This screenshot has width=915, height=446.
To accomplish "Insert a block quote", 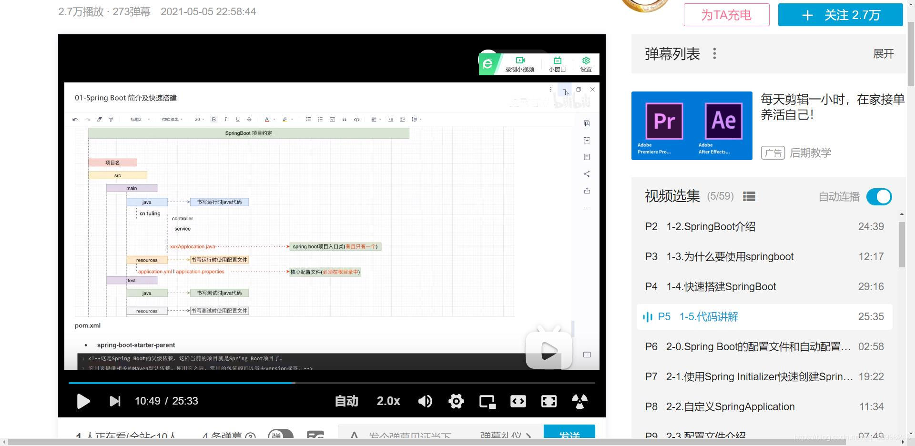I will 344,120.
